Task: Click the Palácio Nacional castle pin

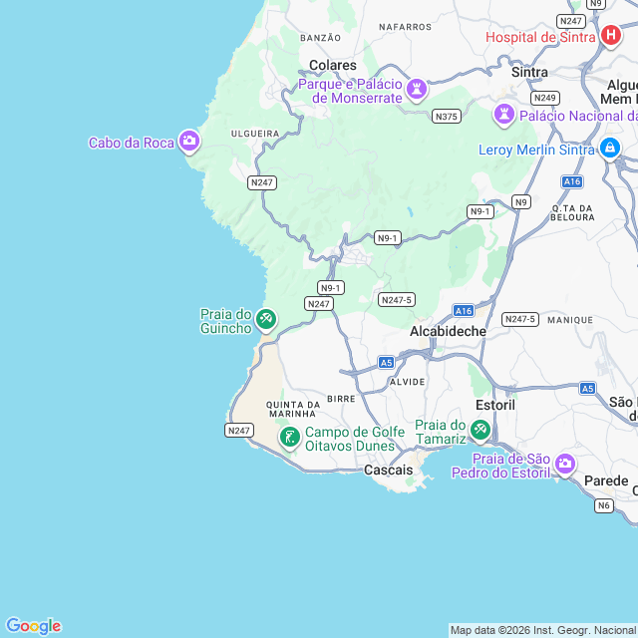Action: click(x=504, y=116)
